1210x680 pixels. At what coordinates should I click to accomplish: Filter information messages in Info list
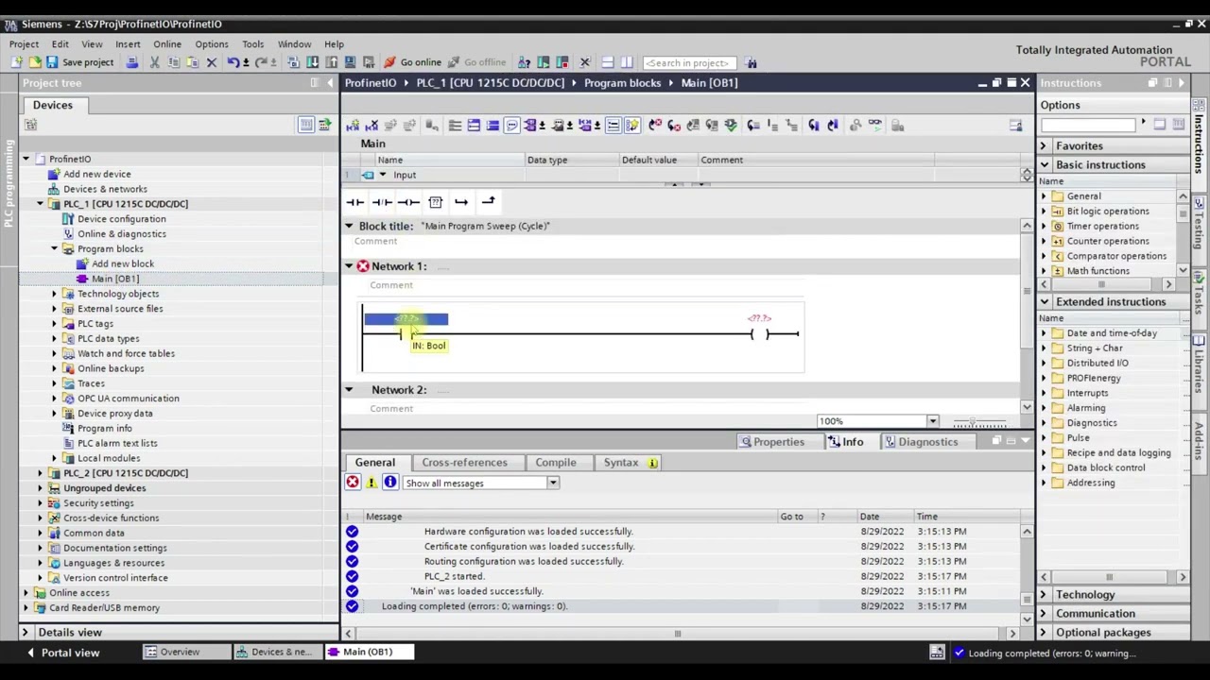390,483
